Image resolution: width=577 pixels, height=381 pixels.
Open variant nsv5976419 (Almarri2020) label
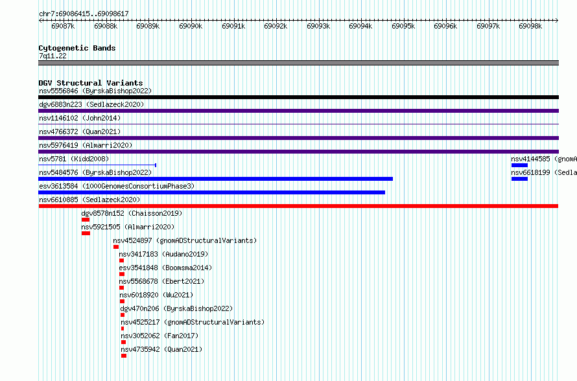(x=86, y=145)
